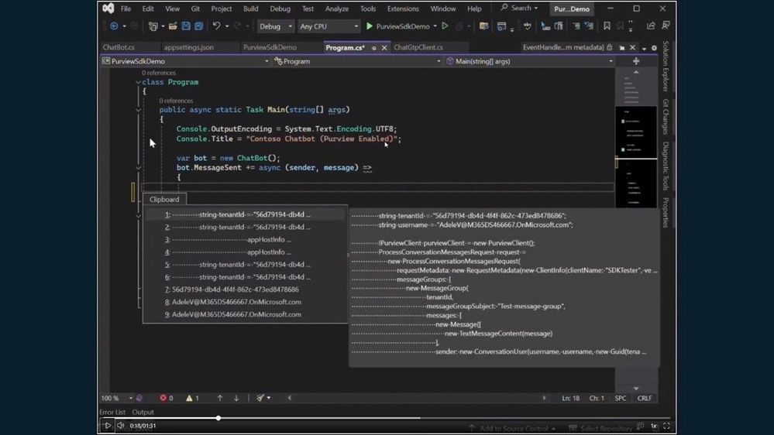Select clipboard entry 8 AdeleV email

(x=245, y=302)
